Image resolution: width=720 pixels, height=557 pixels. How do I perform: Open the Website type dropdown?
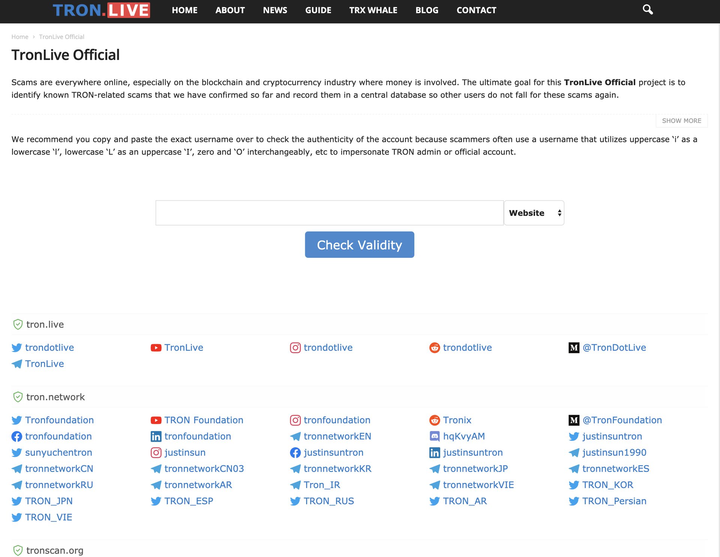pyautogui.click(x=534, y=213)
